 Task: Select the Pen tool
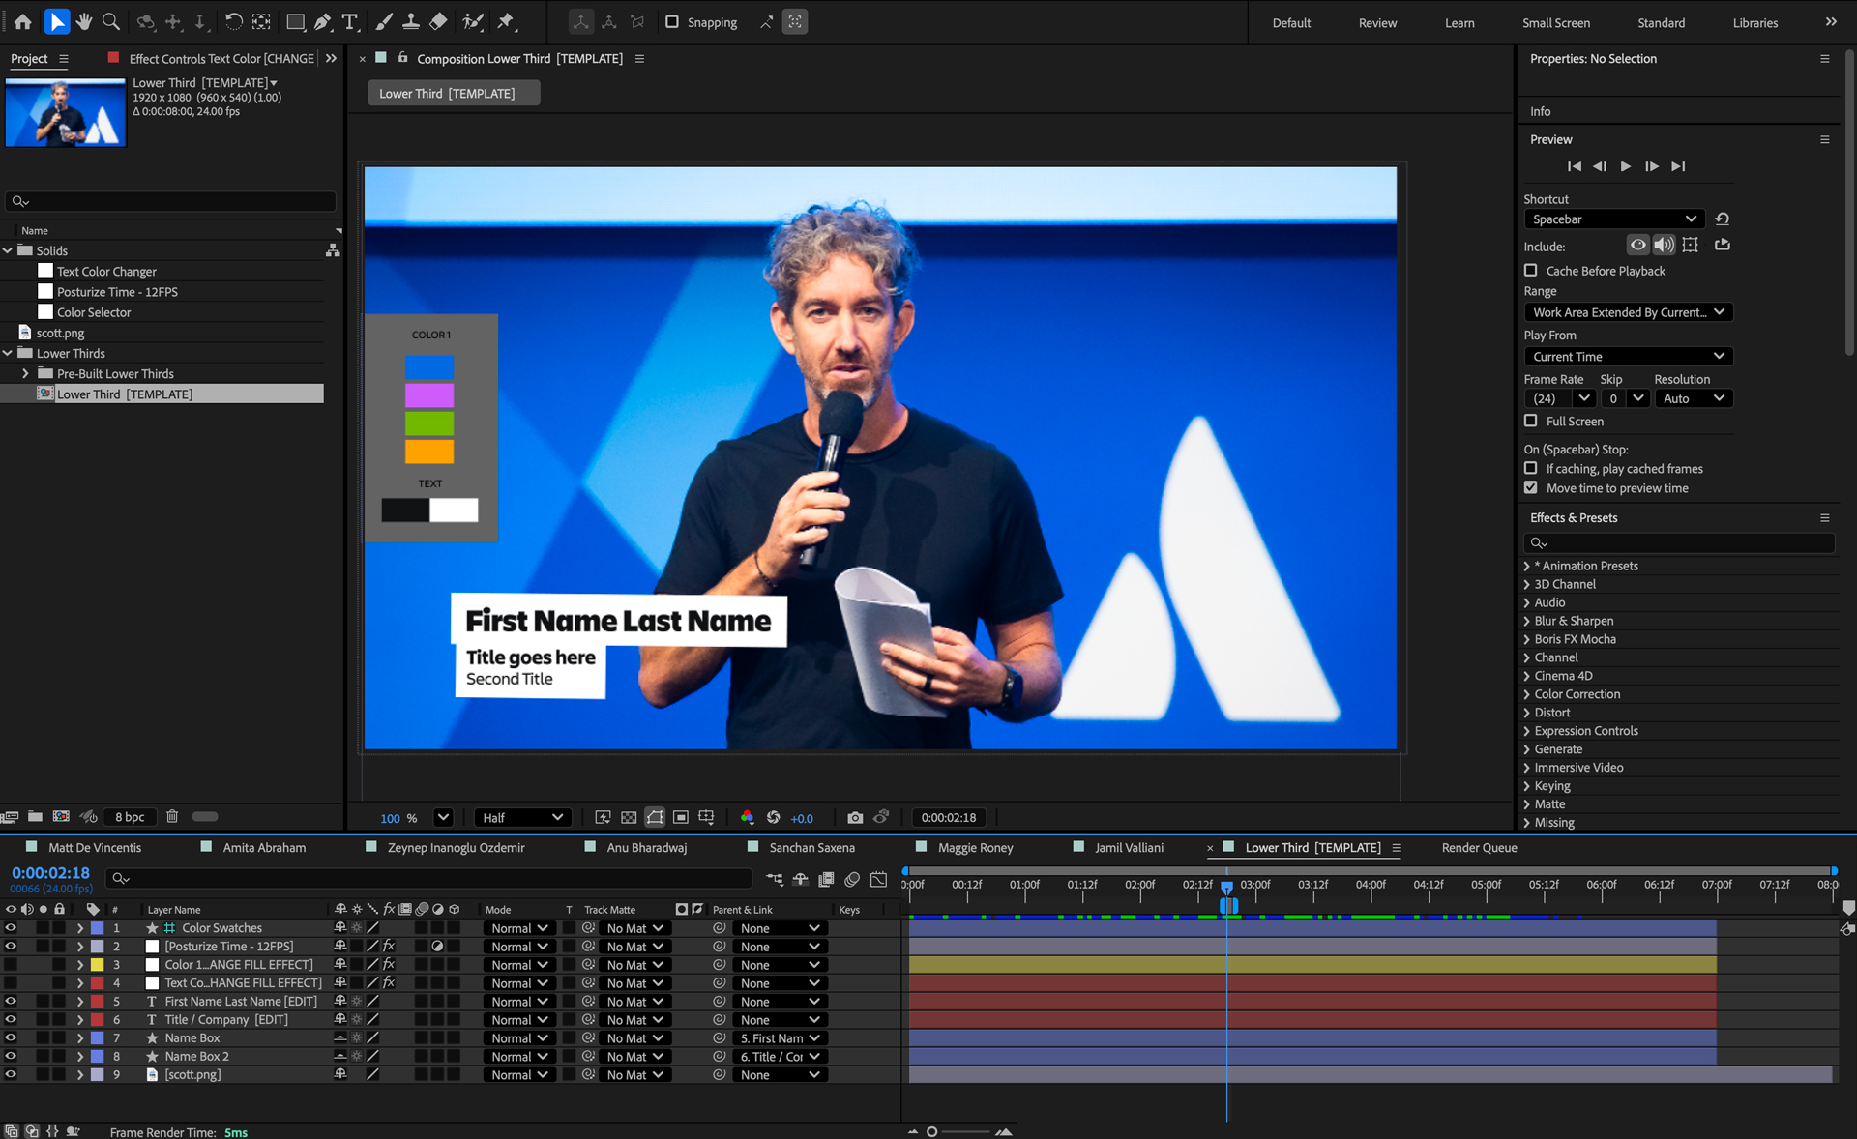coord(323,21)
